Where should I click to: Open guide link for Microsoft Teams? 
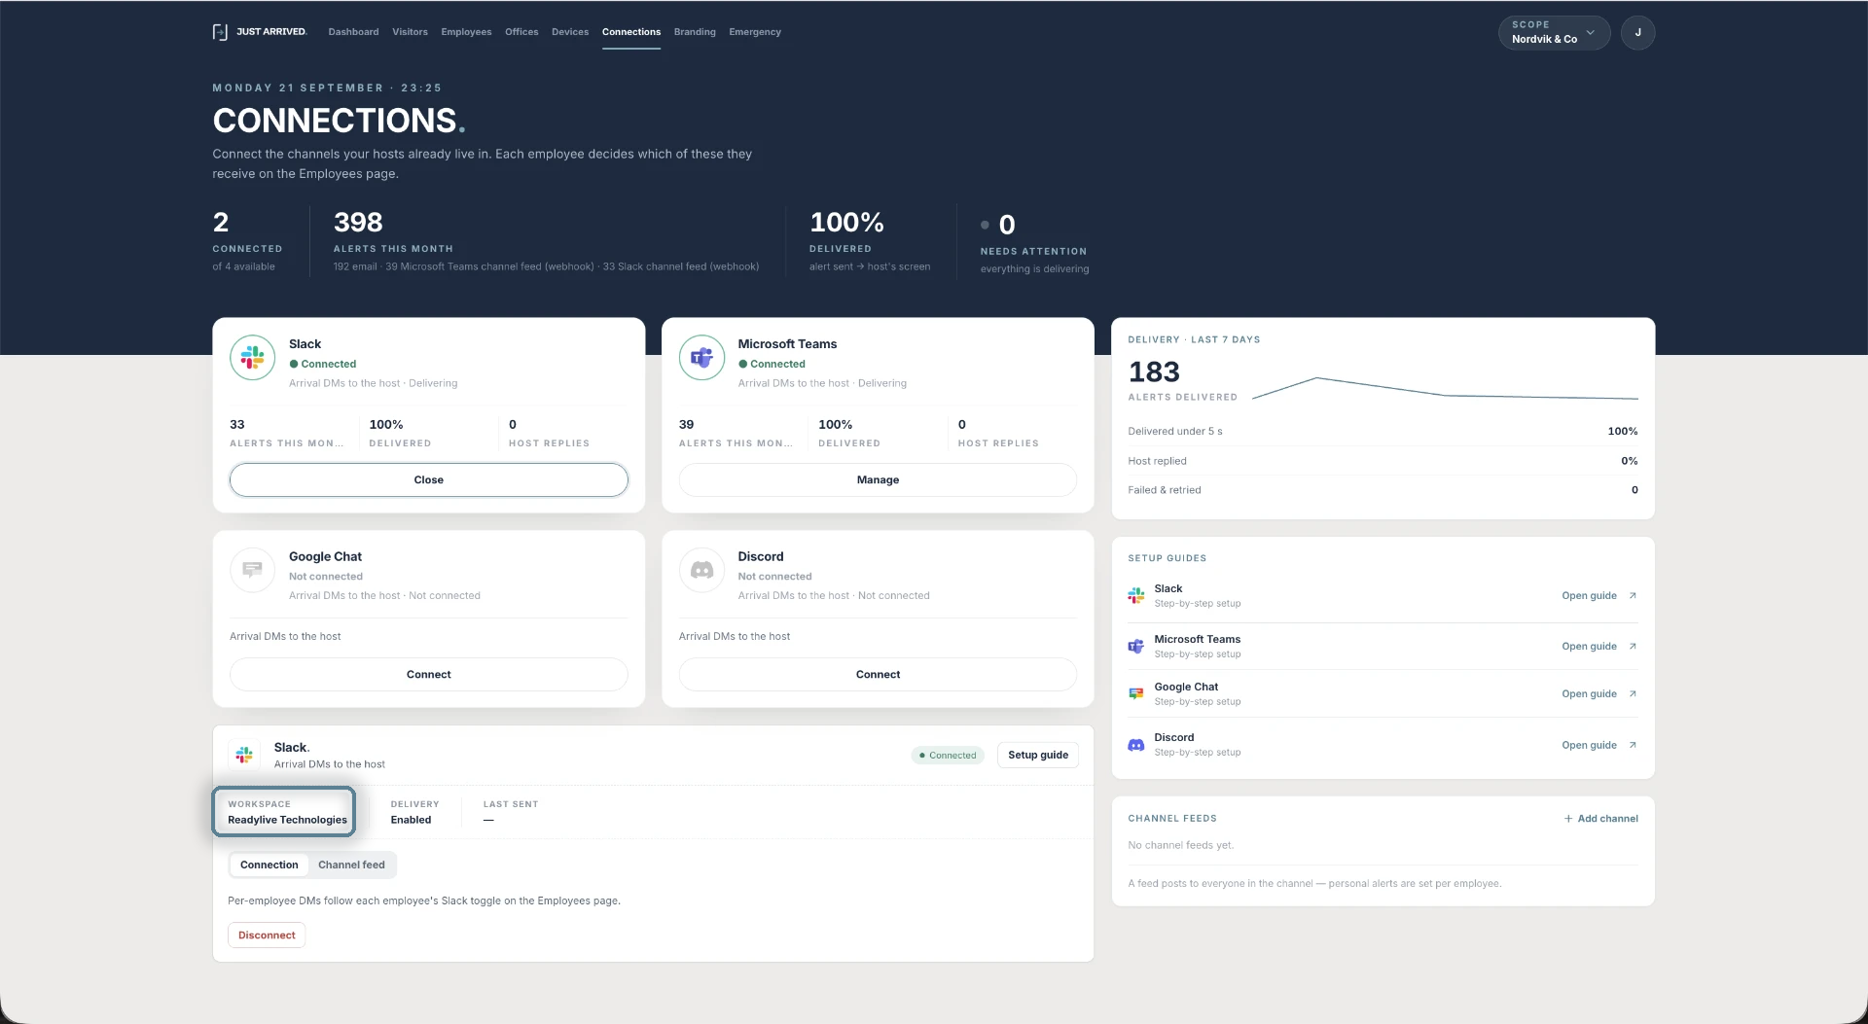[1589, 646]
